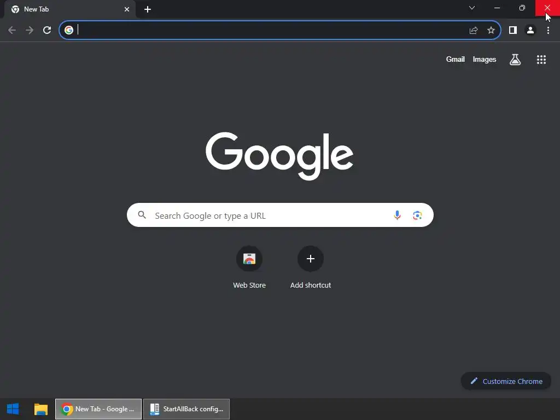The image size is (560, 420).
Task: Open a new tab with the plus button
Action: coord(148,9)
